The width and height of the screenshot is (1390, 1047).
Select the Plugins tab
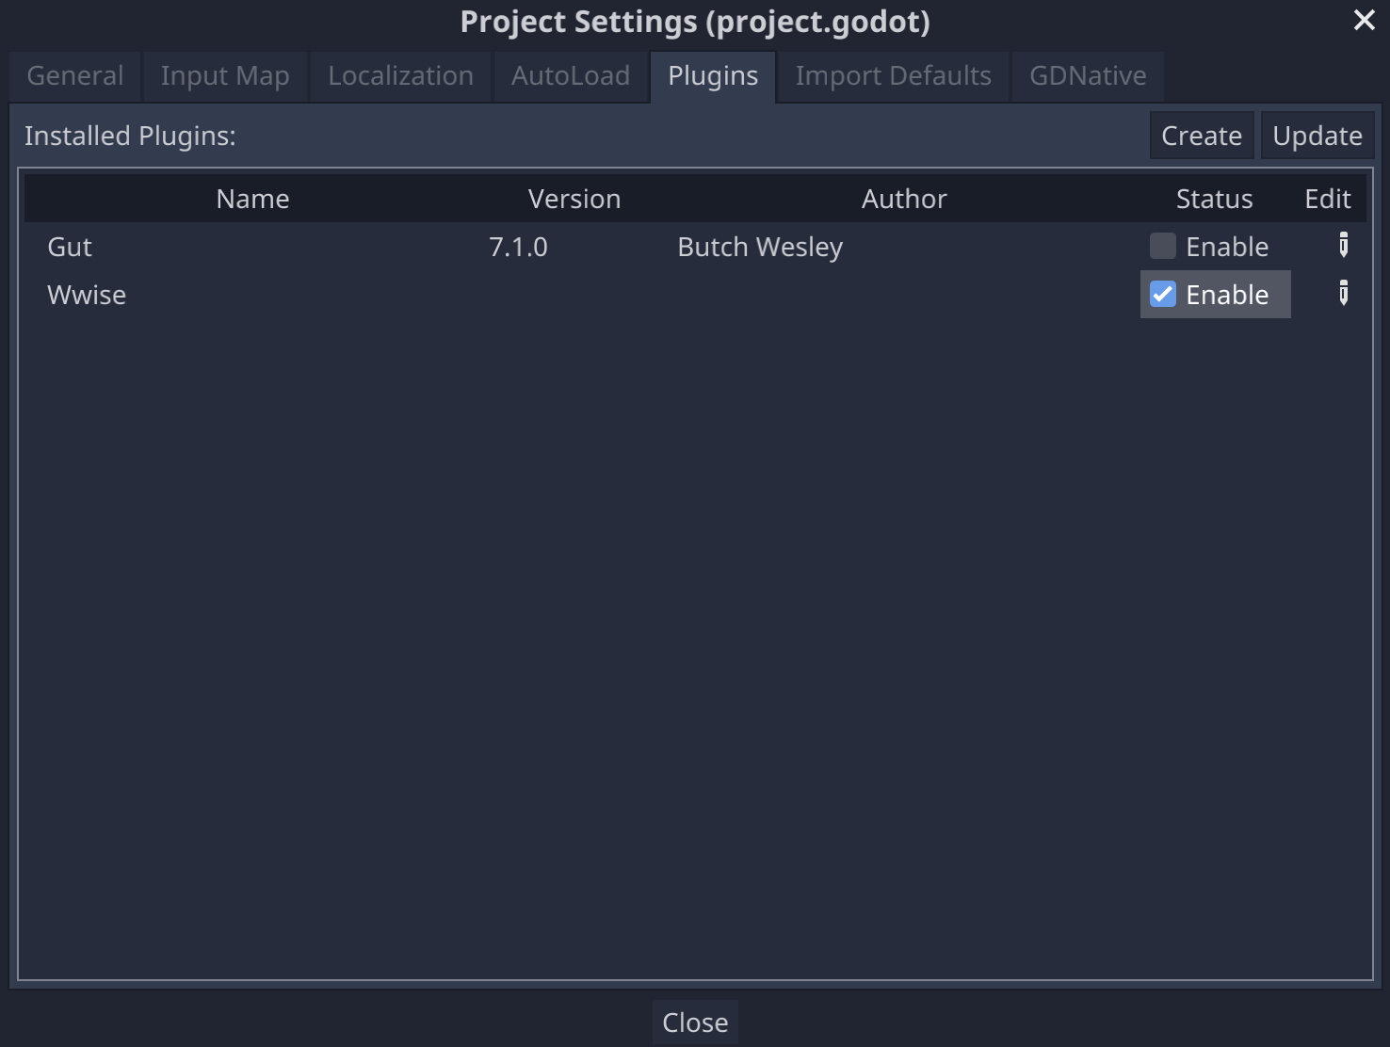pyautogui.click(x=713, y=76)
